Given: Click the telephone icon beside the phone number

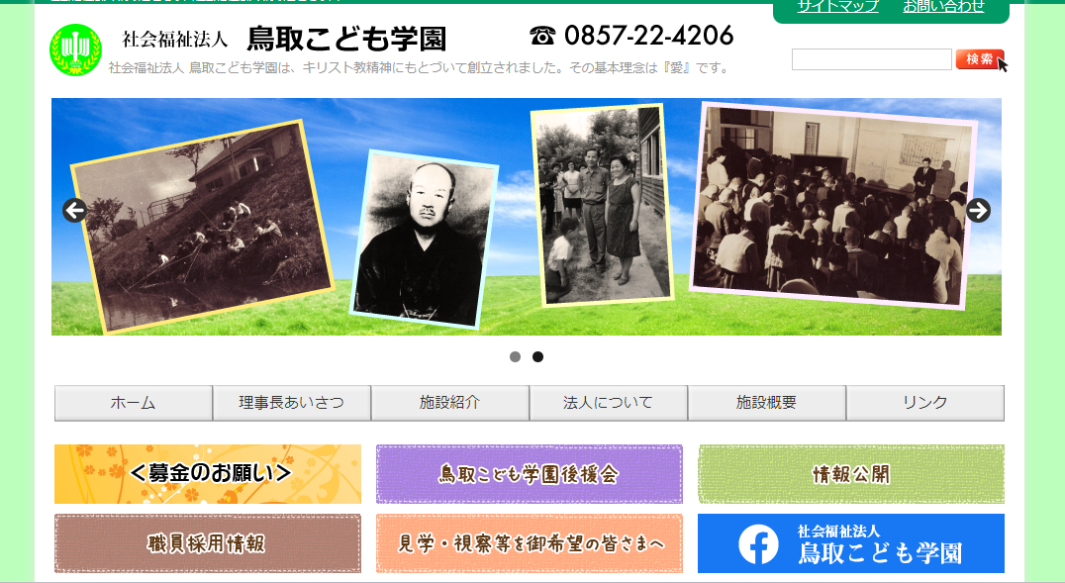Looking at the screenshot, I should tap(542, 36).
